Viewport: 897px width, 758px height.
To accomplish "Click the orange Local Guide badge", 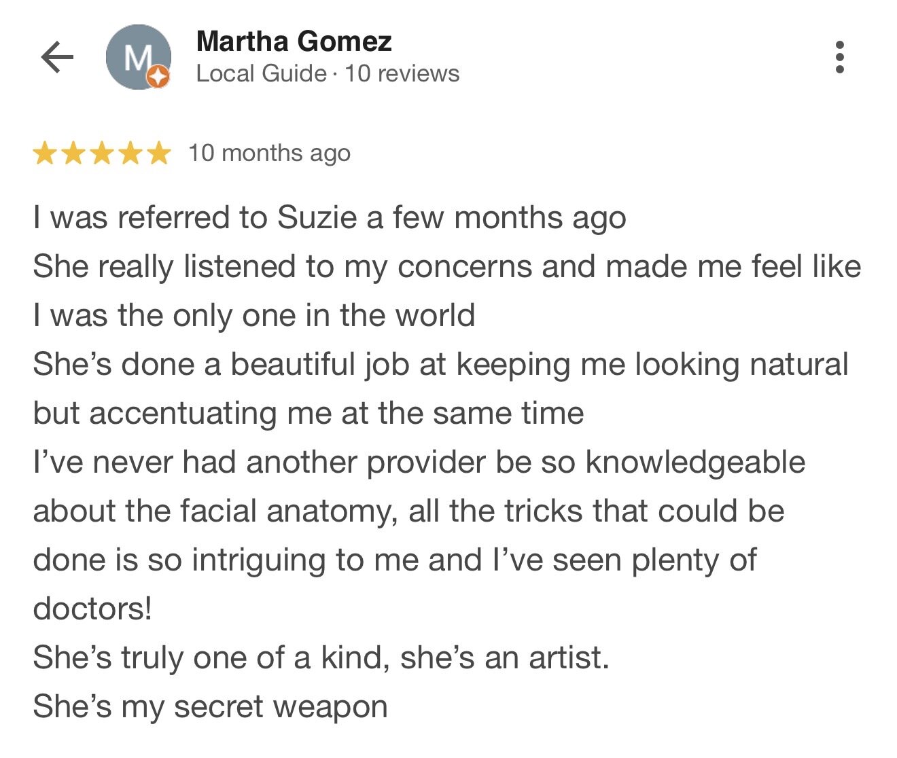I will pyautogui.click(x=158, y=77).
